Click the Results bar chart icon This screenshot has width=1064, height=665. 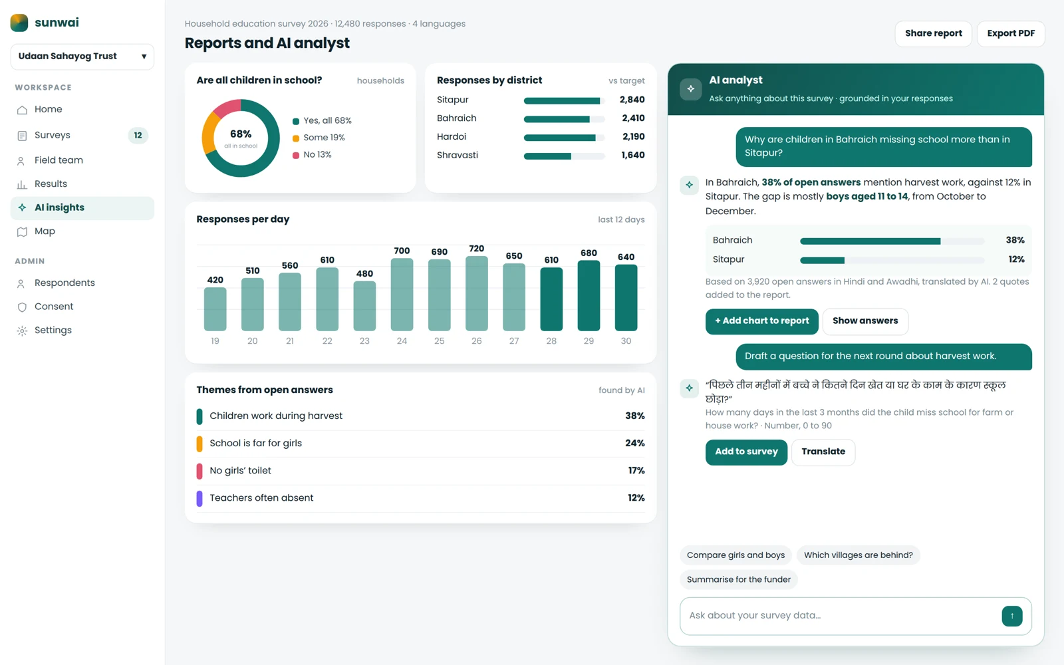[x=22, y=184]
